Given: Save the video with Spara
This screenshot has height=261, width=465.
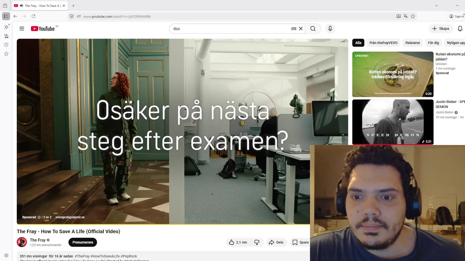Looking at the screenshot, I should (x=300, y=242).
